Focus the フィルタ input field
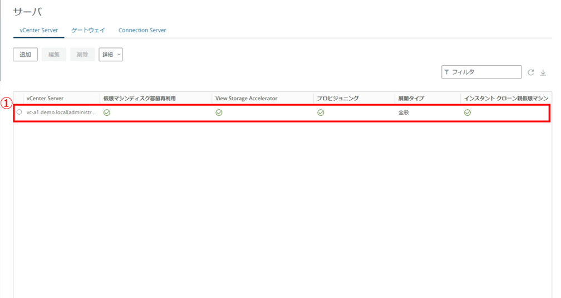 click(484, 72)
